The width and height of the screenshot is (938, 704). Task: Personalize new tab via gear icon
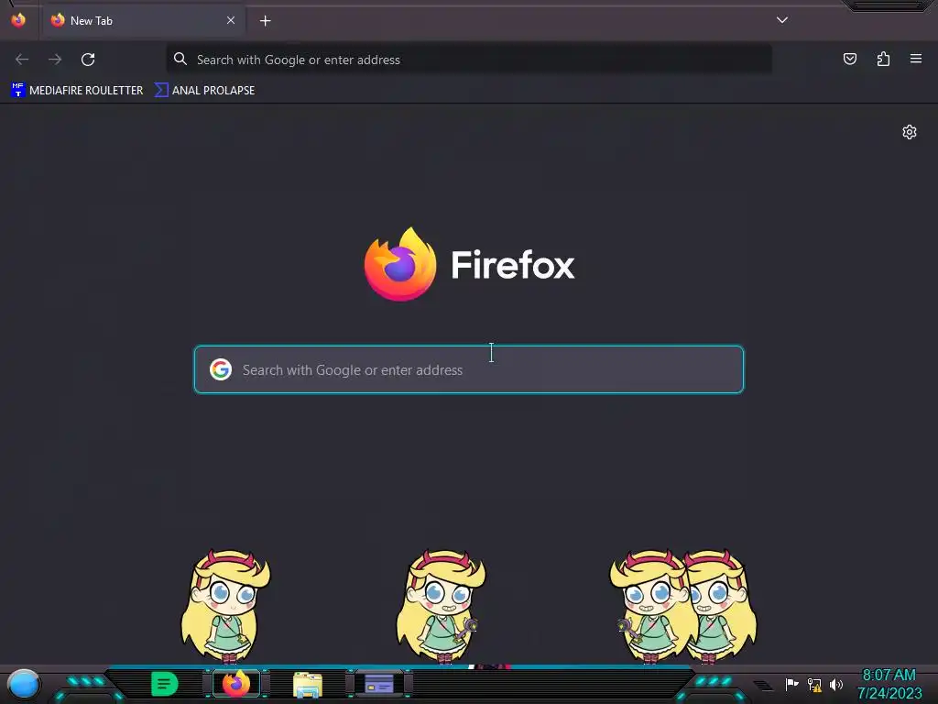pos(910,132)
